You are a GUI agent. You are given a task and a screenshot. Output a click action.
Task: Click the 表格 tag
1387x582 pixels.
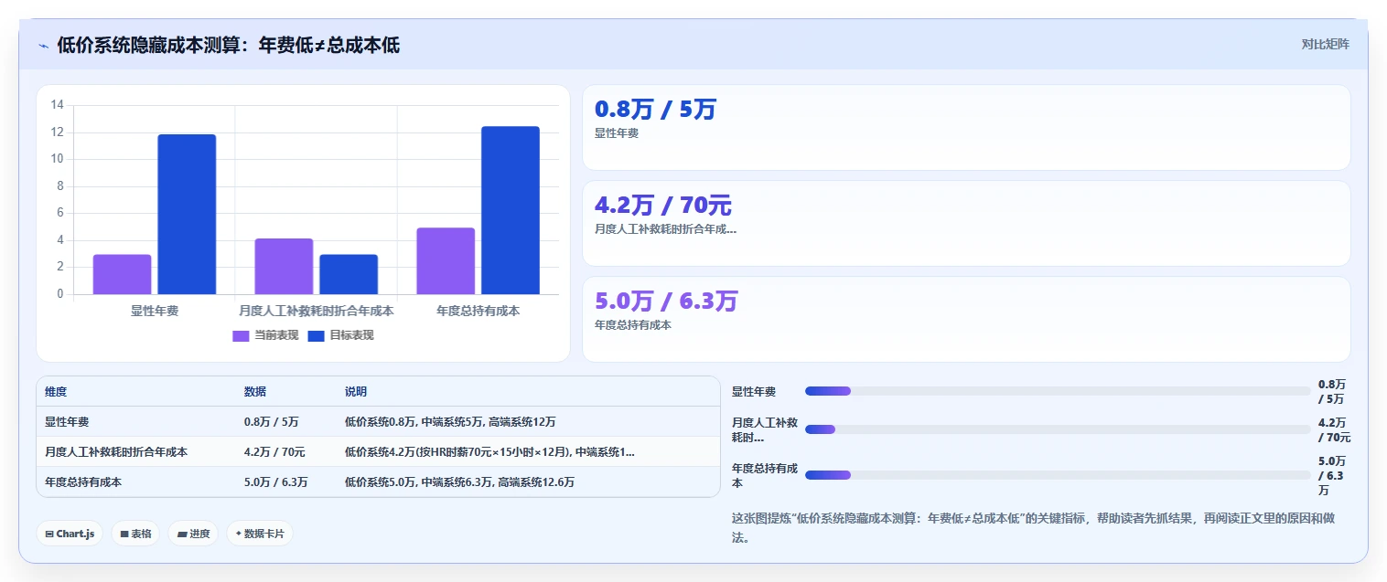coord(135,534)
